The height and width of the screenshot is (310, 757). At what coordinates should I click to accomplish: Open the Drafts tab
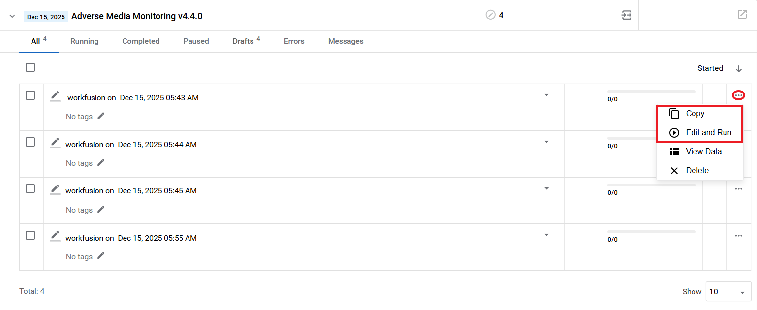tap(246, 41)
